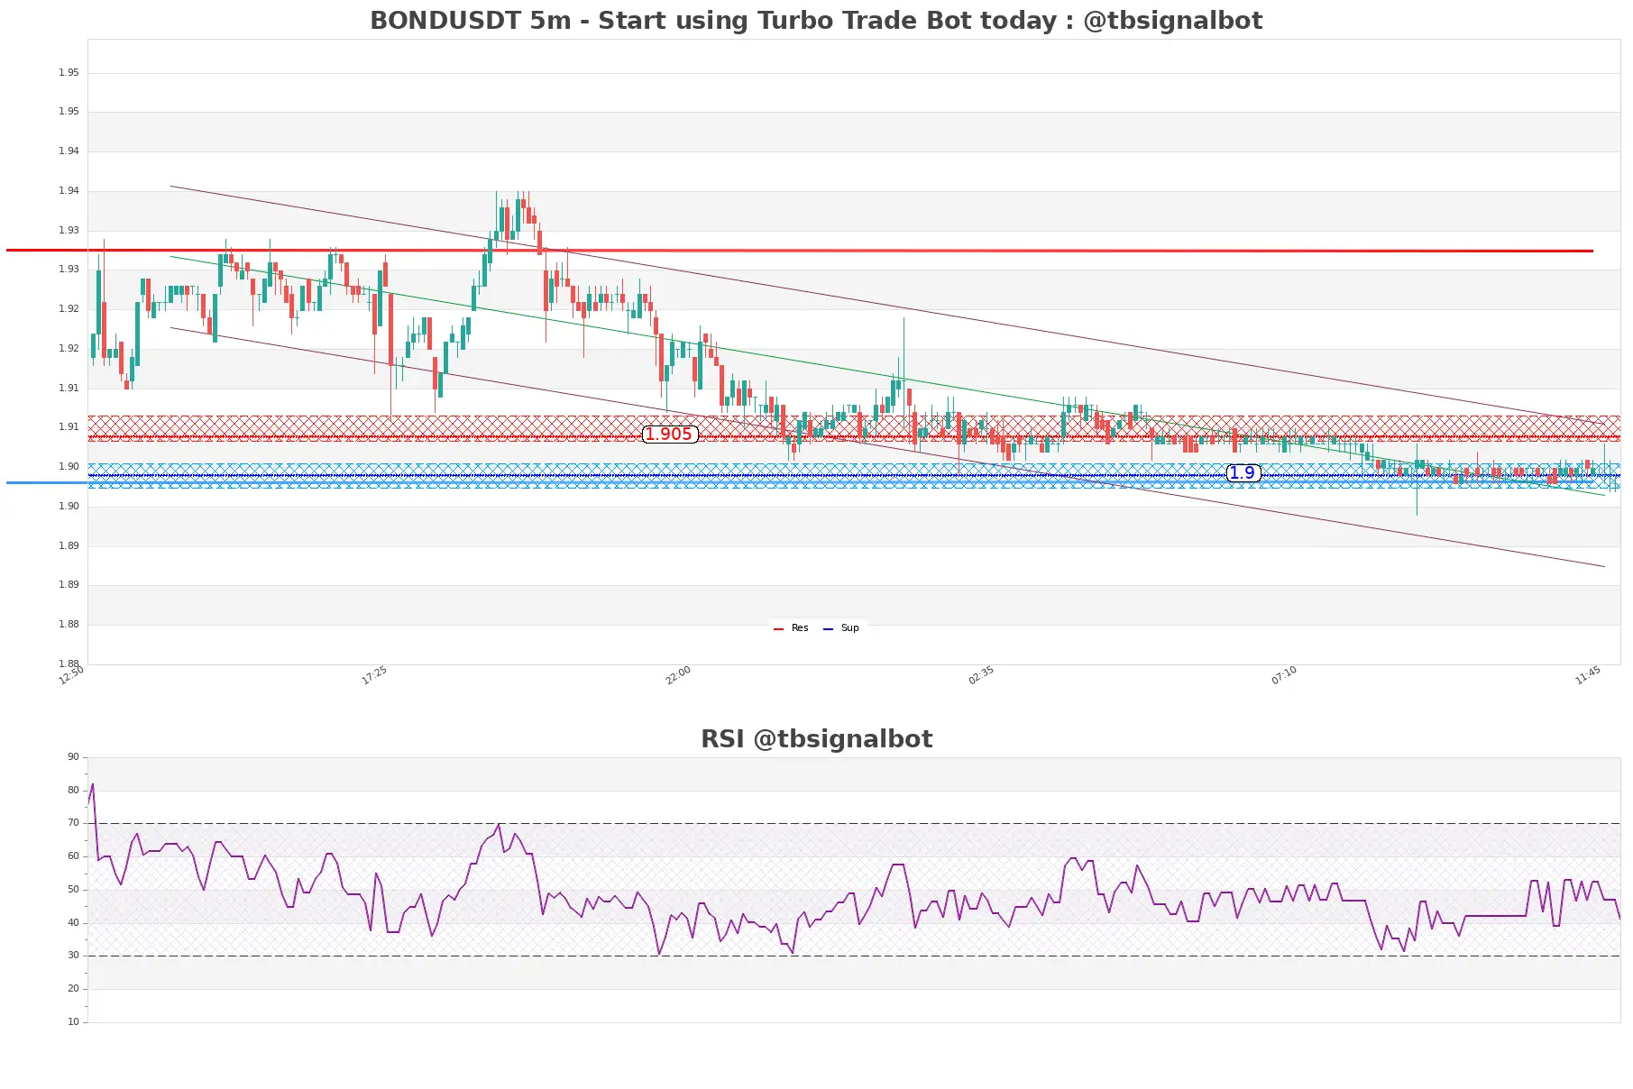Screen dimensions: 1633x1089
Task: Click the BONDUSDT 5m chart title
Action: 816,20
